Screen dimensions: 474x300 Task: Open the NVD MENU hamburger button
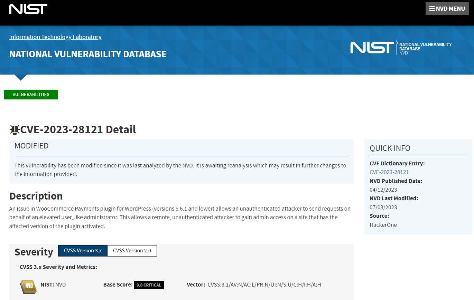point(447,9)
